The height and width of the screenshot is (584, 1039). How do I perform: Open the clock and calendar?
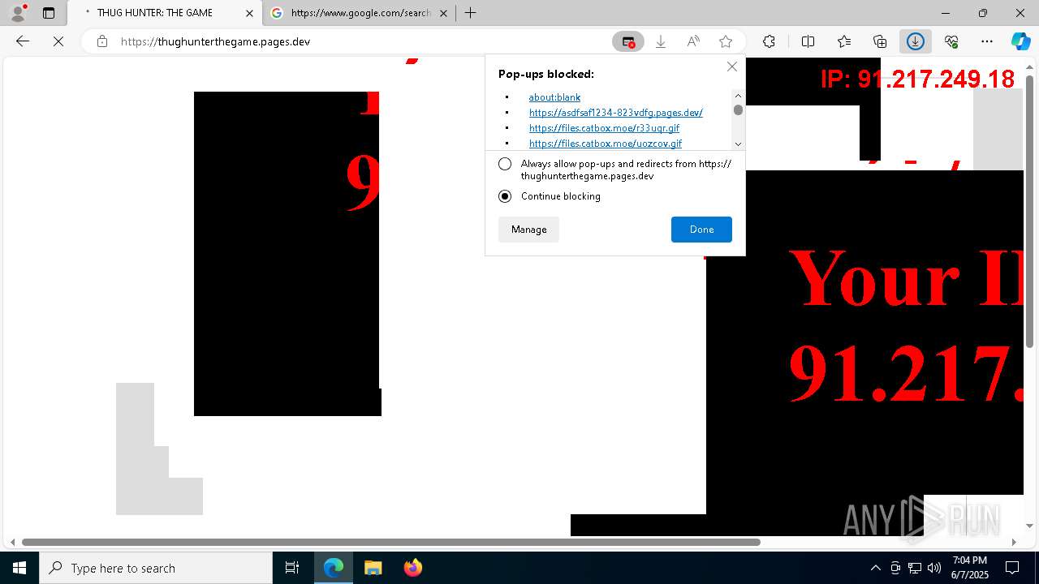[x=969, y=568]
